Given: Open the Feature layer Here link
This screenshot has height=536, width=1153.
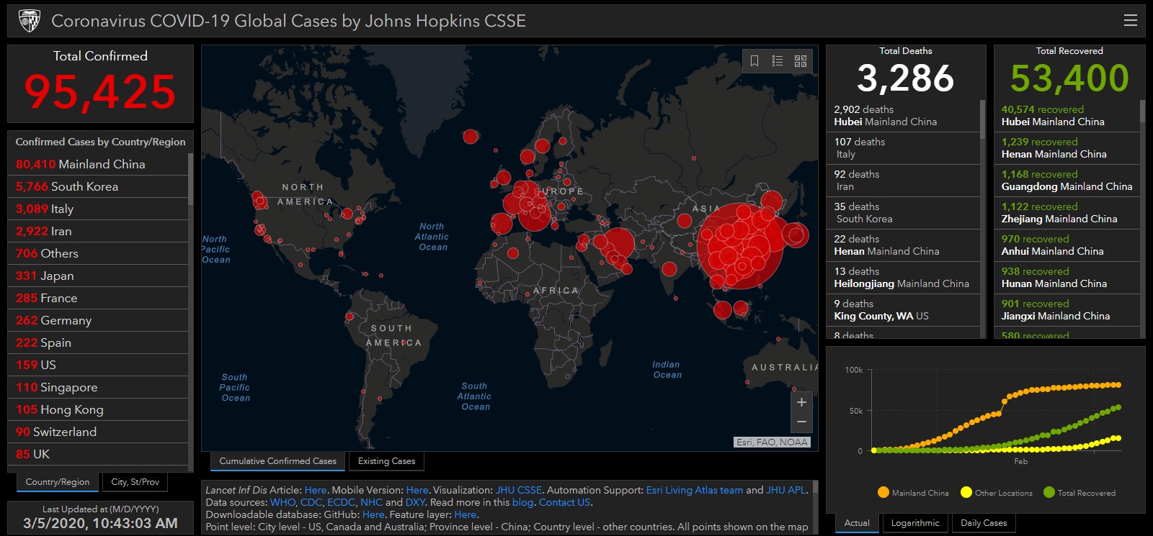Looking at the screenshot, I should [465, 514].
